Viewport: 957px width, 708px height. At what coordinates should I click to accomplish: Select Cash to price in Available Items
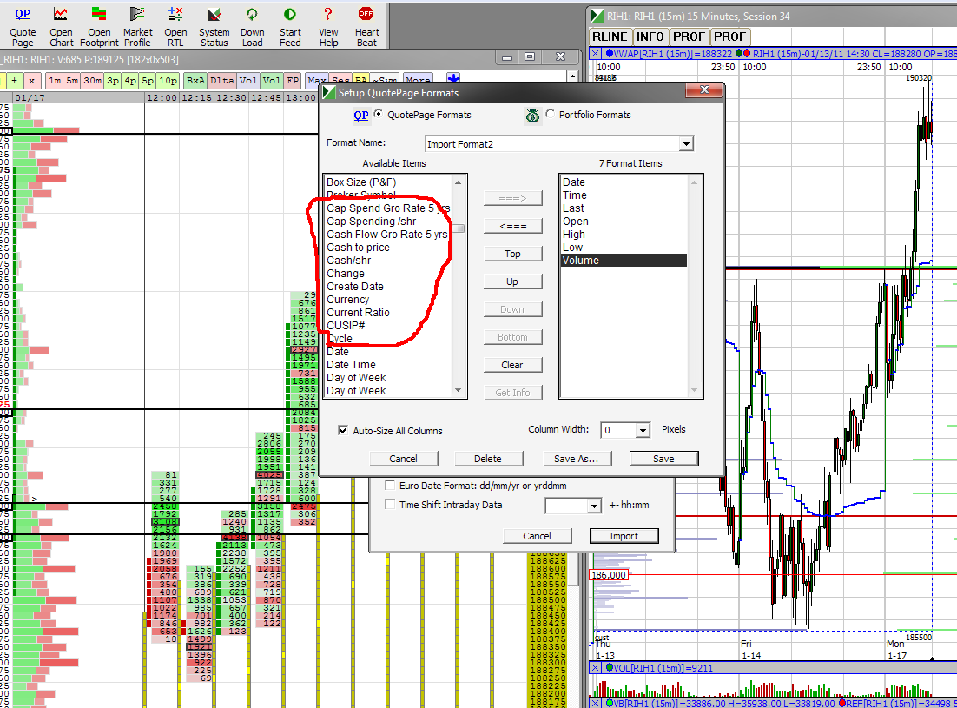(358, 248)
